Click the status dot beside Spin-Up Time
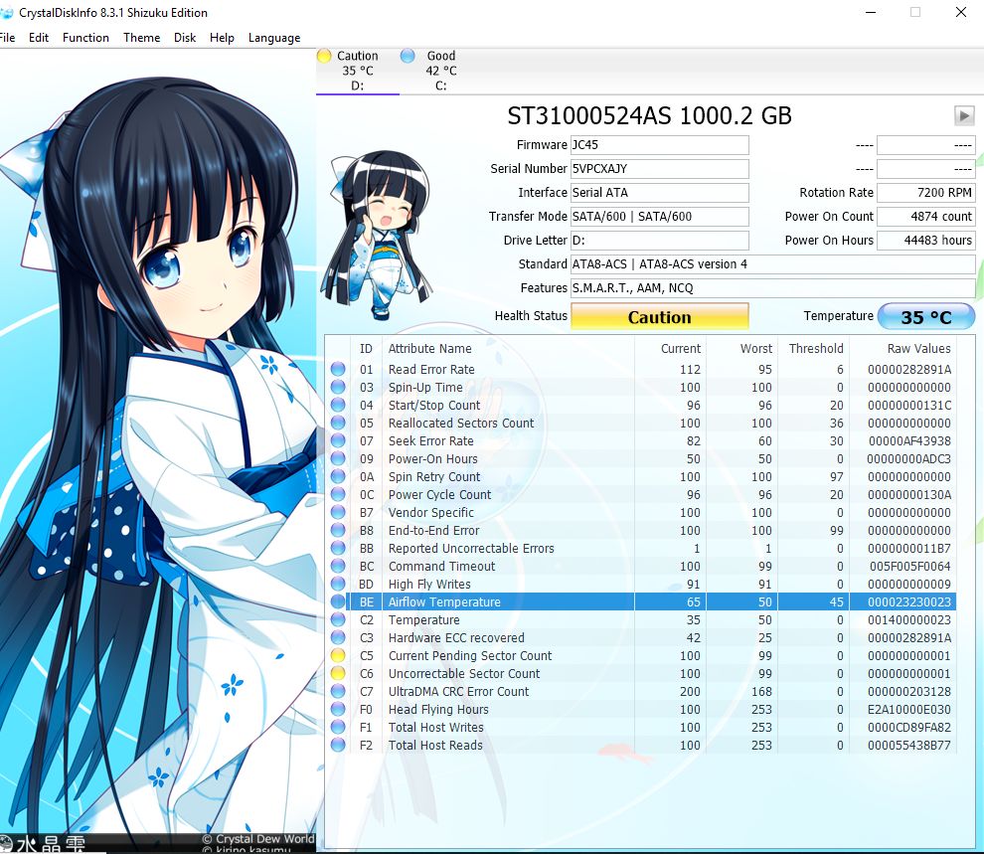 point(337,387)
